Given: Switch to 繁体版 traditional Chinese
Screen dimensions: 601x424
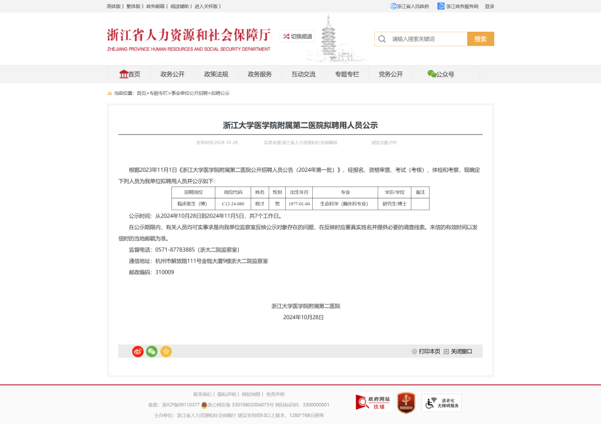Looking at the screenshot, I should tap(133, 6).
